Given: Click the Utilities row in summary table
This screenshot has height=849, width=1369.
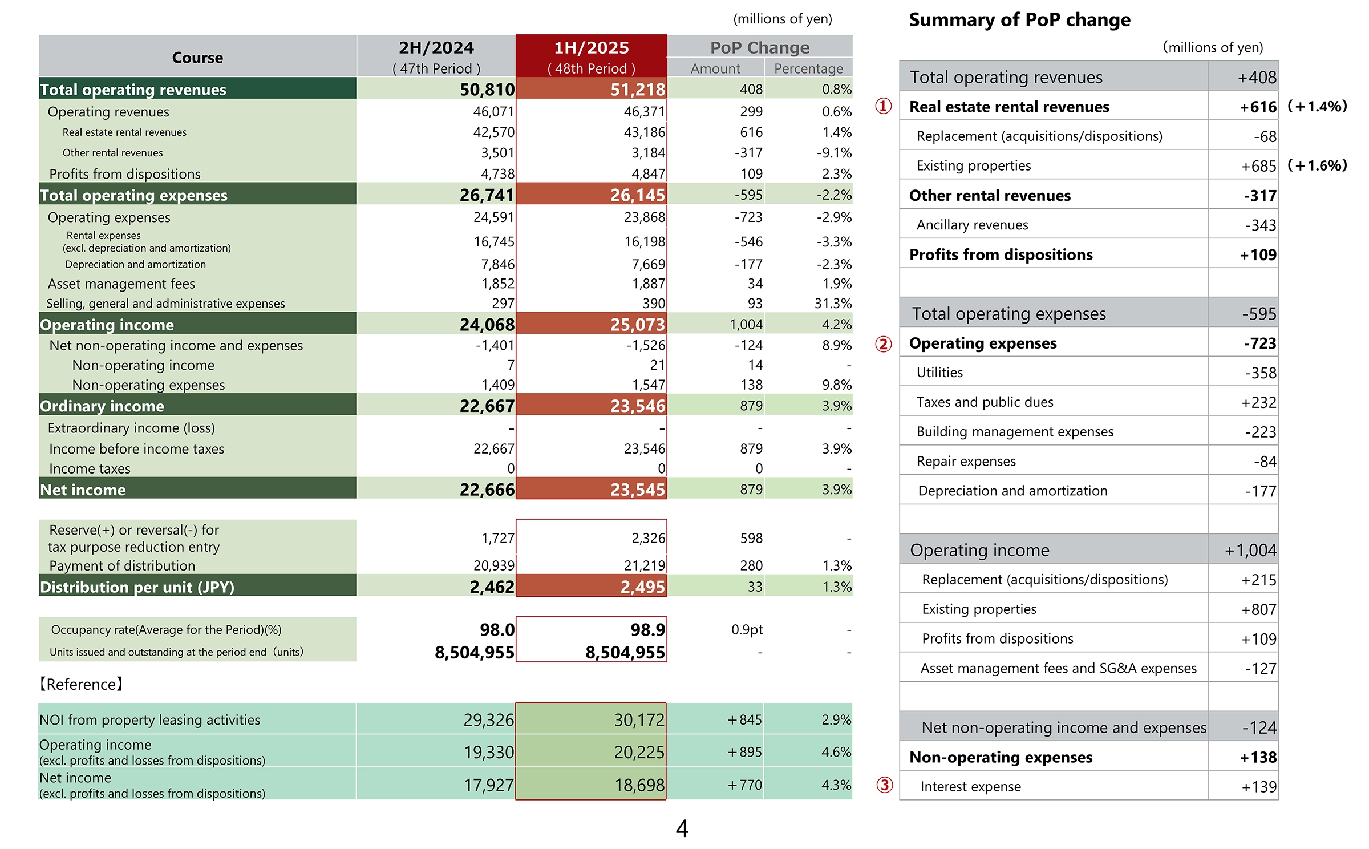Looking at the screenshot, I should 939,373.
